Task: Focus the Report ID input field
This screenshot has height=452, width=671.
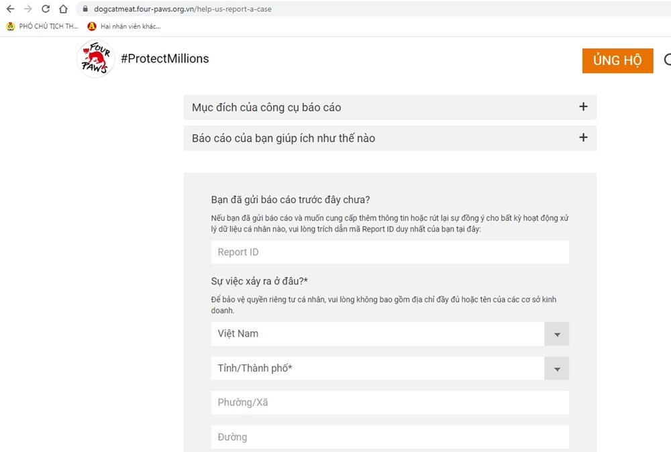Action: click(x=390, y=252)
